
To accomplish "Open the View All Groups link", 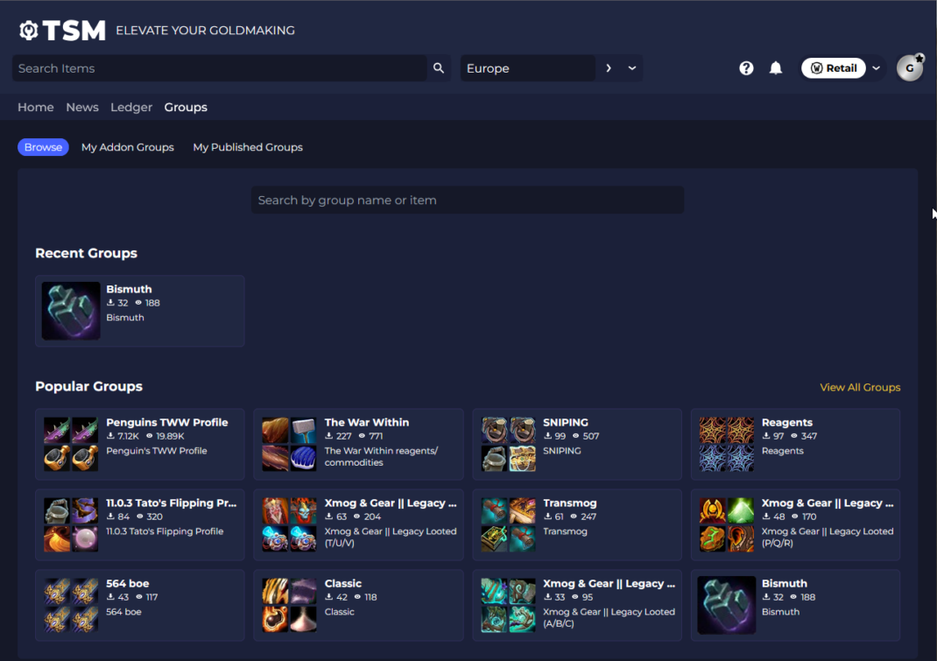I will point(860,387).
